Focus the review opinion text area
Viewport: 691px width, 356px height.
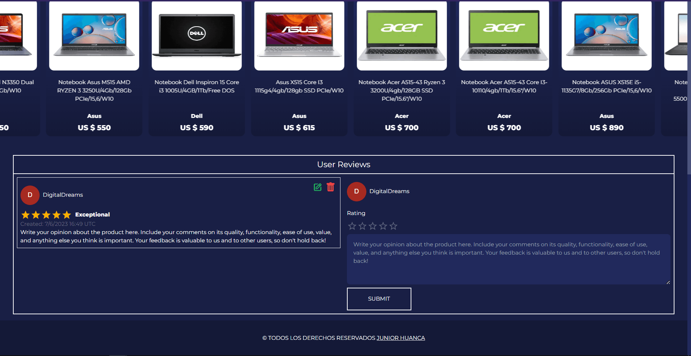[508, 259]
